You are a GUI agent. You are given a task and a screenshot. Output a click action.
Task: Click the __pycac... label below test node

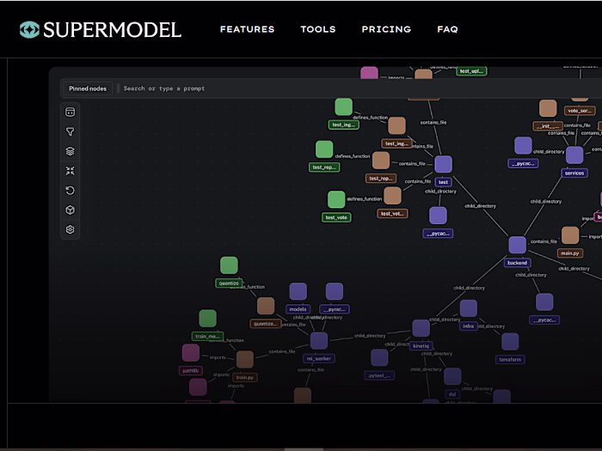[x=438, y=233]
